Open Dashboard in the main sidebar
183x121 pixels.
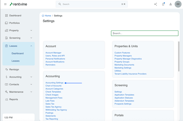(15, 16)
